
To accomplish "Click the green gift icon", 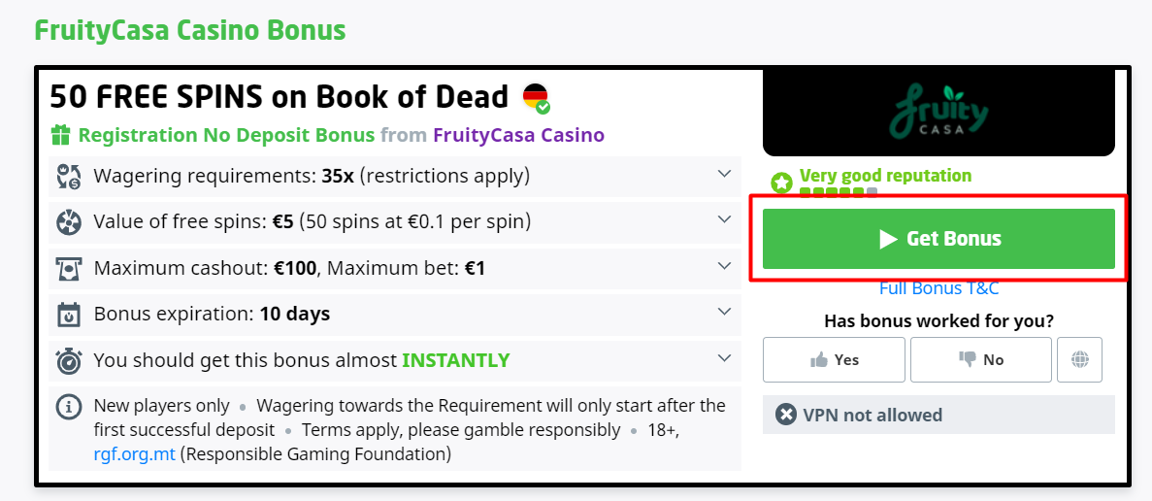I will coord(61,135).
